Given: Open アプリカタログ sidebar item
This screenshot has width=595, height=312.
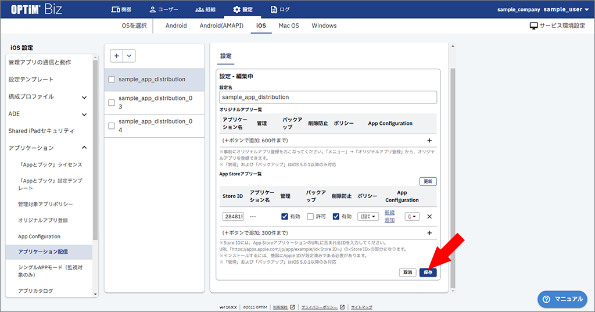Looking at the screenshot, I should tap(35, 291).
